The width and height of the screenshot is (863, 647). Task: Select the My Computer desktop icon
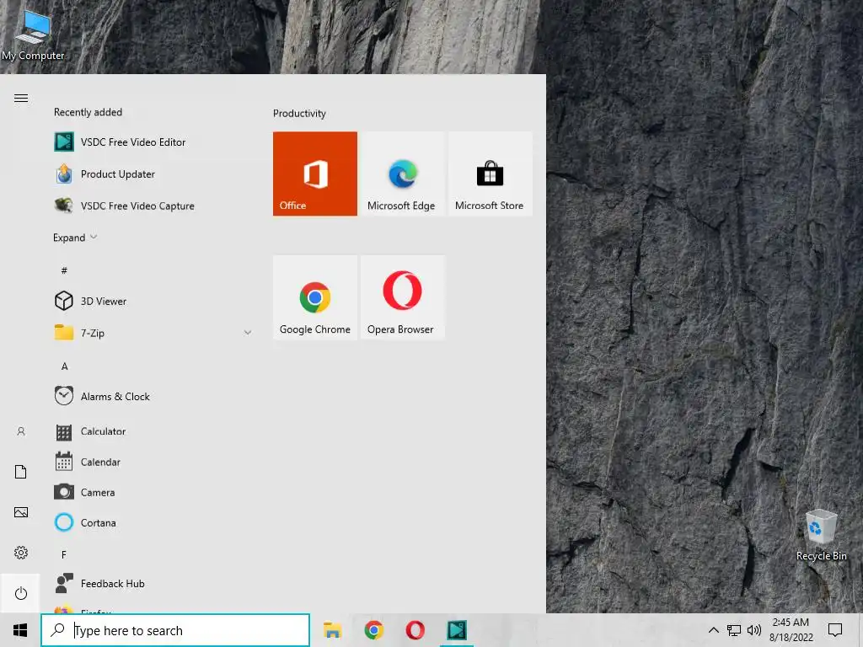(x=33, y=35)
